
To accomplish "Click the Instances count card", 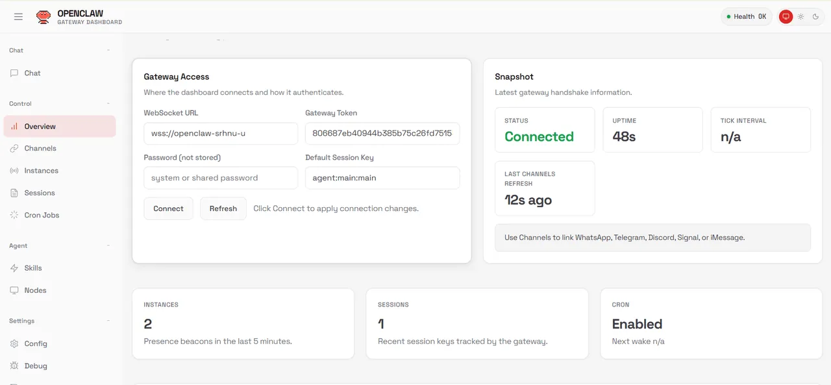I will coord(243,324).
